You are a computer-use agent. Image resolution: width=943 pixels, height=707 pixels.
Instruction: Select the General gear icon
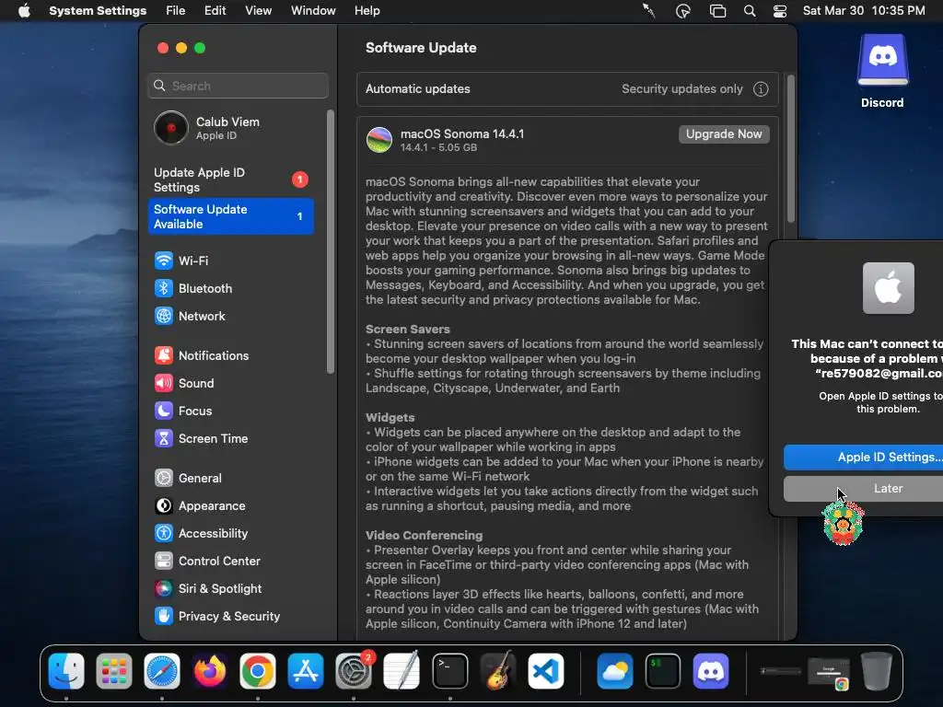click(164, 478)
